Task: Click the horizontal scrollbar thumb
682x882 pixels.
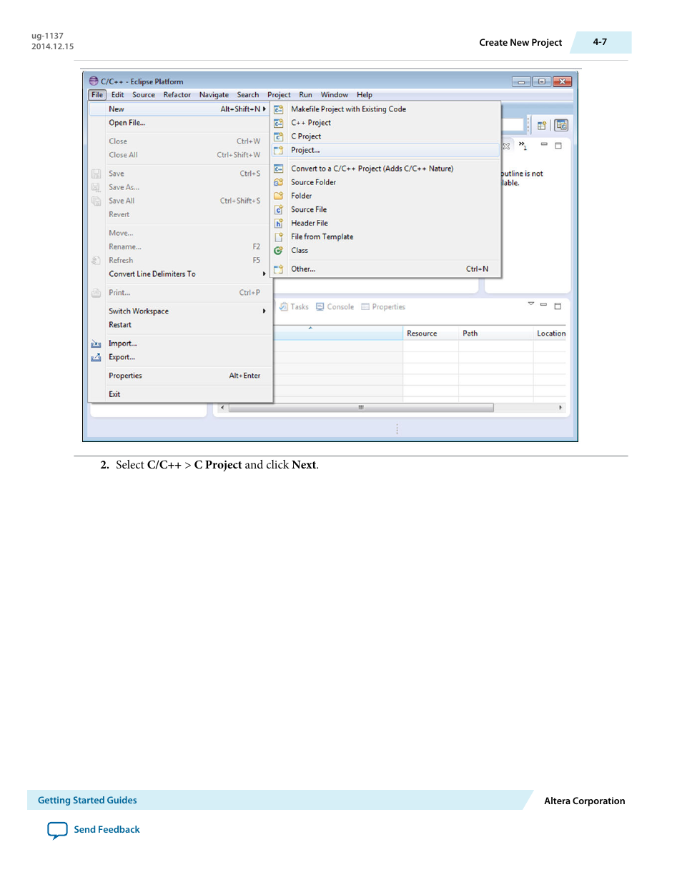Action: click(361, 408)
